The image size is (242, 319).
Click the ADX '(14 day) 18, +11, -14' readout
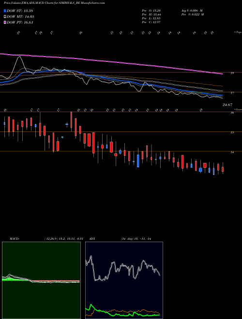click(x=136, y=239)
